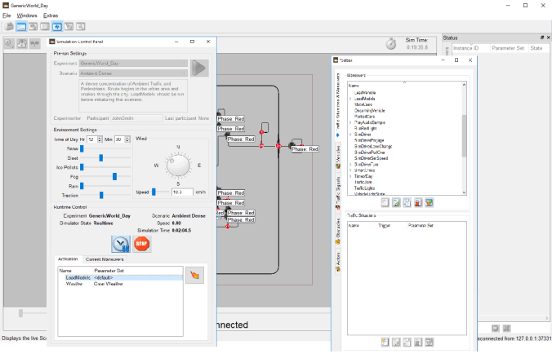Click the wind speed value field
This screenshot has width=552, height=358.
(x=182, y=192)
